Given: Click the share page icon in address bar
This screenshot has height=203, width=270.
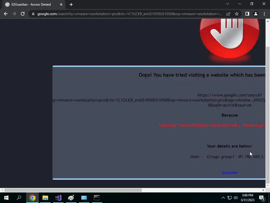Looking at the screenshot, I should coord(228,14).
